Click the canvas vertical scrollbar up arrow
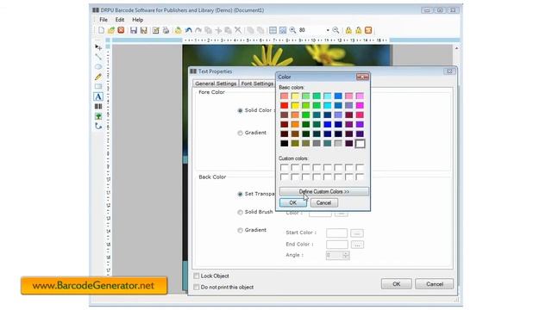This screenshot has height=310, width=552. coord(456,48)
